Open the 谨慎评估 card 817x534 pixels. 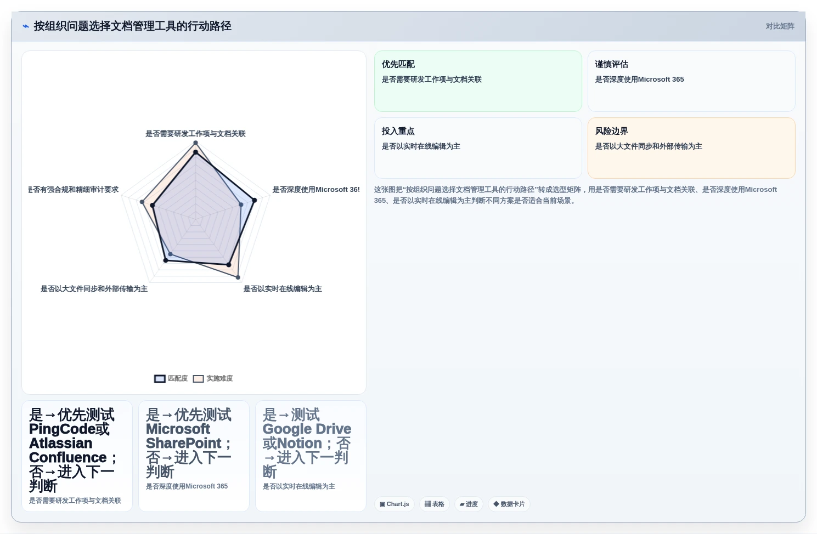[691, 81]
